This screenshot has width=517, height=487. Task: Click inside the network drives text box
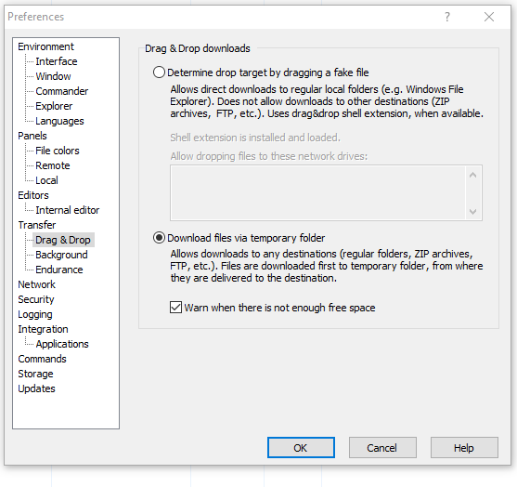[x=317, y=192]
